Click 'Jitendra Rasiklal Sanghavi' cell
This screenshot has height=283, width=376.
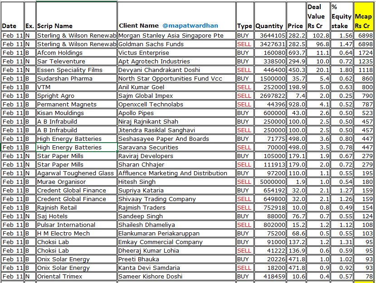(x=177, y=130)
